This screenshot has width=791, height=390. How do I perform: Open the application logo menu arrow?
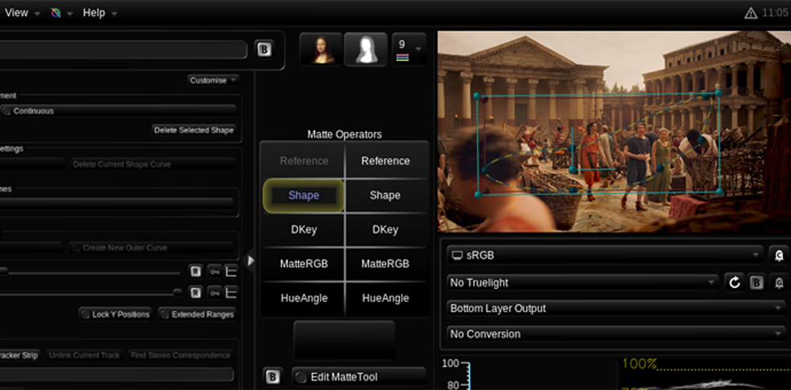pos(70,13)
